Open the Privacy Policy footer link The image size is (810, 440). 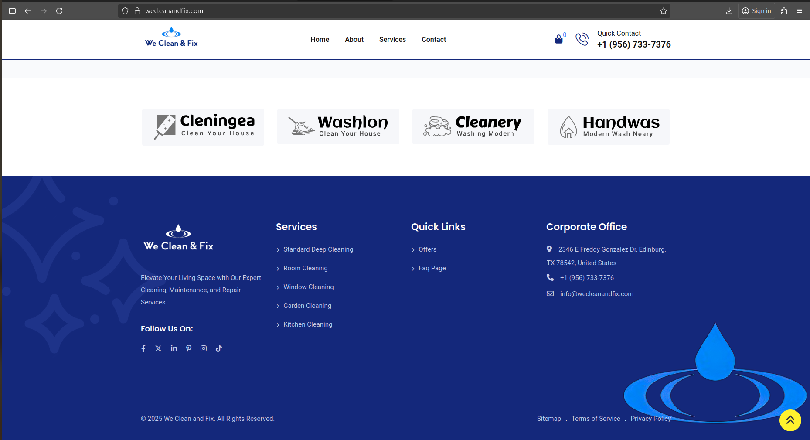[650, 419]
